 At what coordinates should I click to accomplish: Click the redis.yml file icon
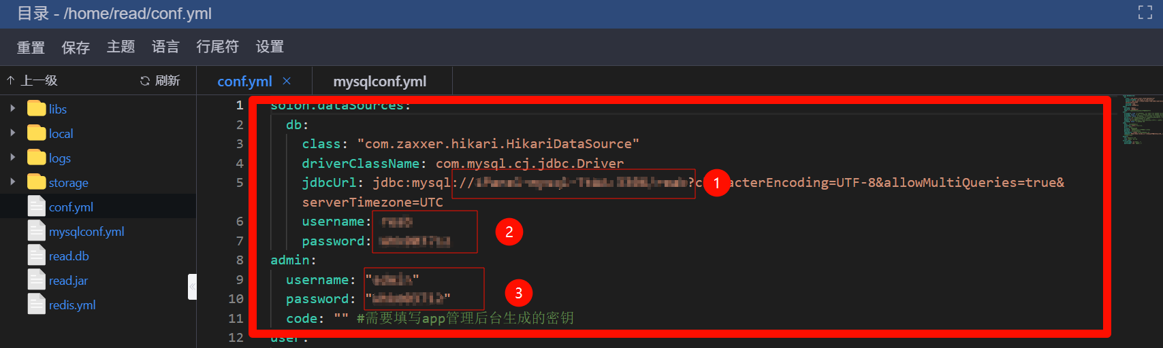pyautogui.click(x=36, y=304)
